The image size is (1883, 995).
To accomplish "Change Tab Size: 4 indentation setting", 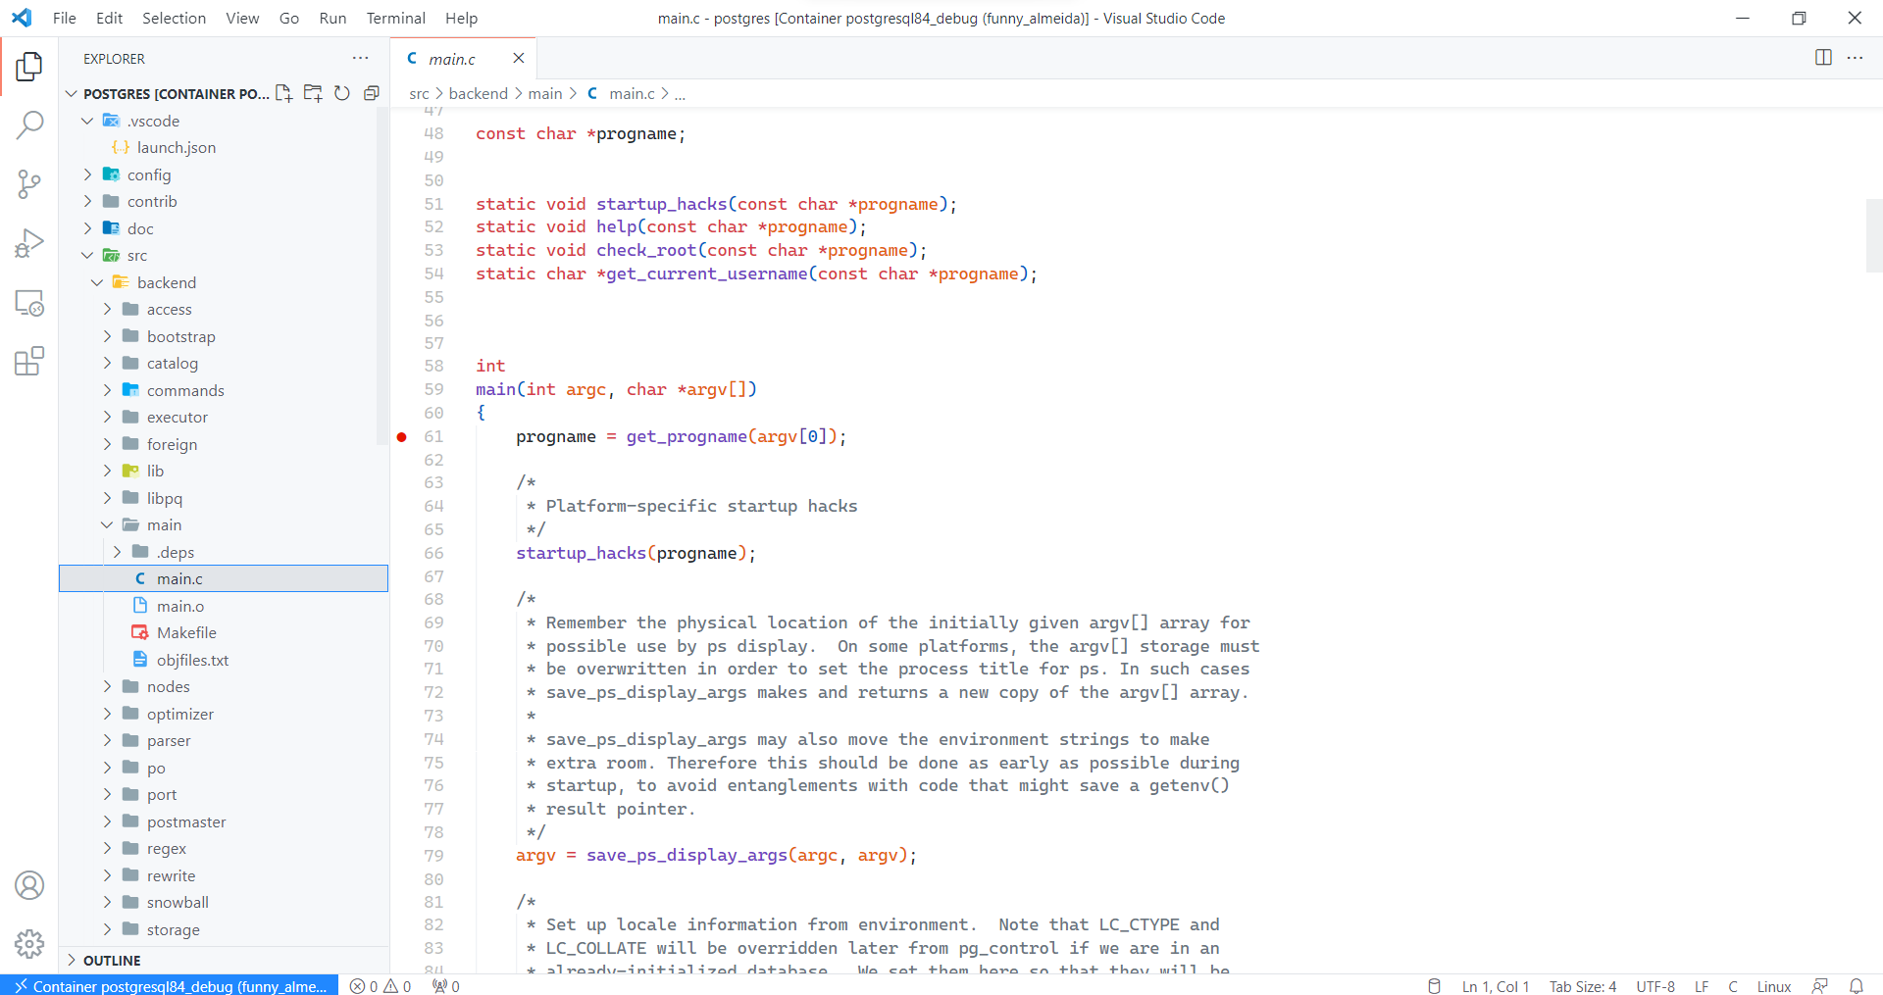I will click(x=1583, y=986).
